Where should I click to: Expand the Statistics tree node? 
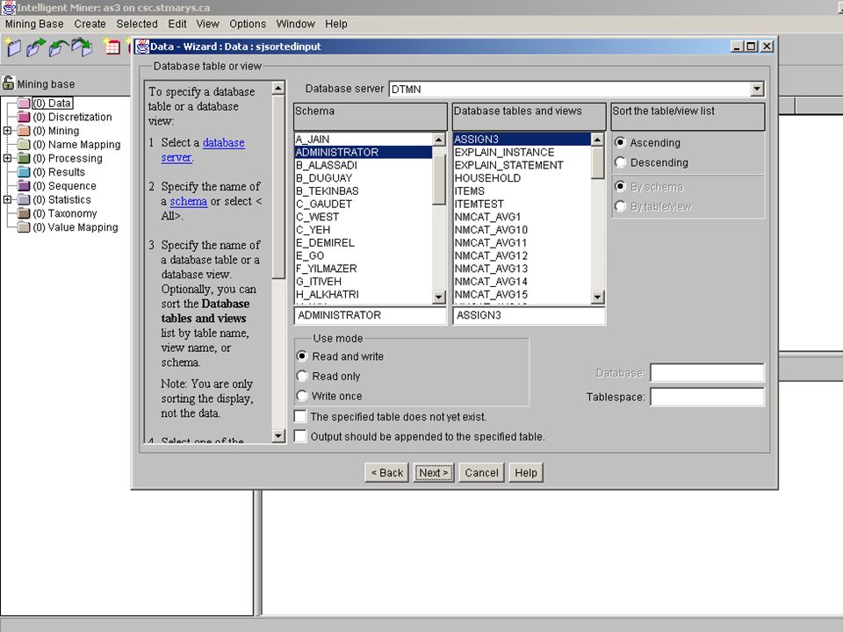tap(8, 199)
